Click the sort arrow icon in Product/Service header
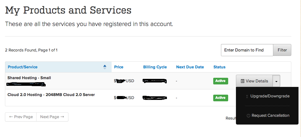Viewport: 301px width, 137px height. coord(105,67)
